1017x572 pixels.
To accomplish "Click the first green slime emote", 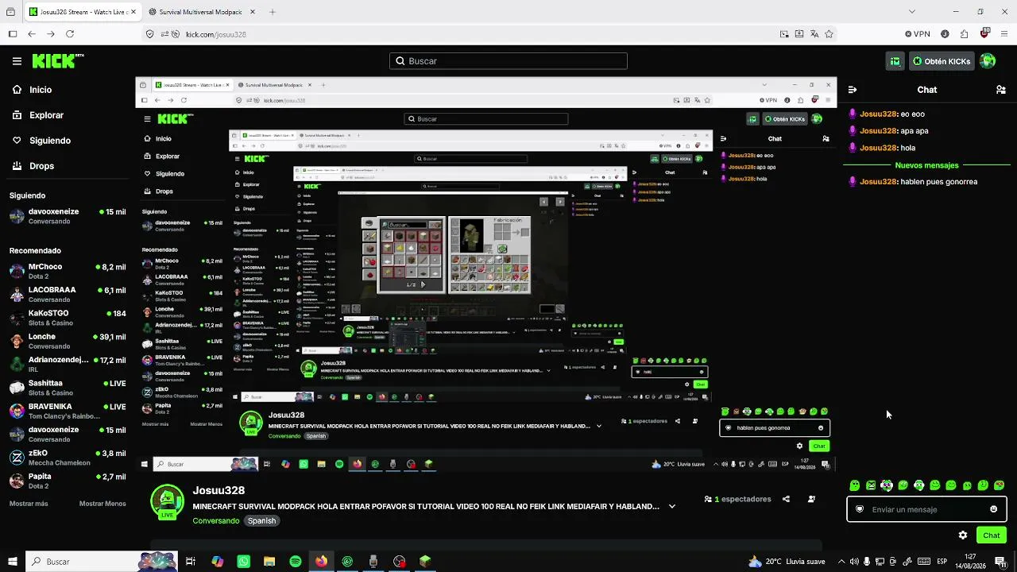I will point(854,485).
